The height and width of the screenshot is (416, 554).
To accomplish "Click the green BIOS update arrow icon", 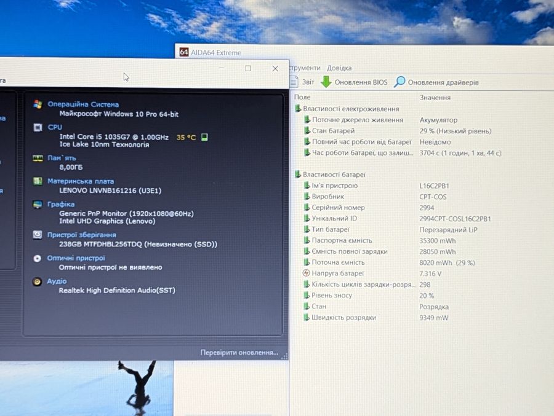I will (x=326, y=82).
